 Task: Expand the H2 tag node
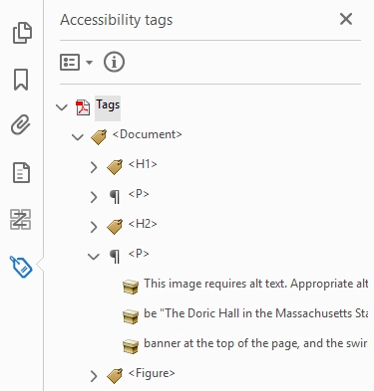pyautogui.click(x=94, y=227)
